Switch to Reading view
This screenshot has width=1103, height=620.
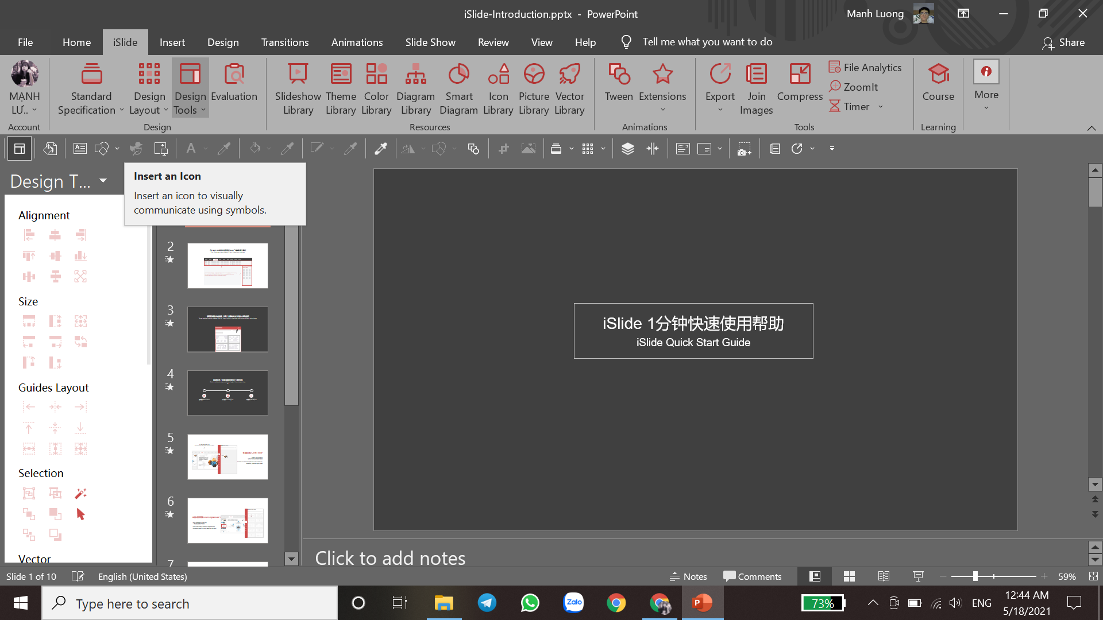click(884, 576)
